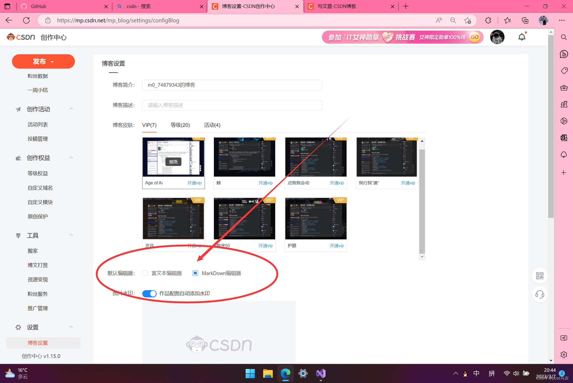Refresh the current page

26,20
